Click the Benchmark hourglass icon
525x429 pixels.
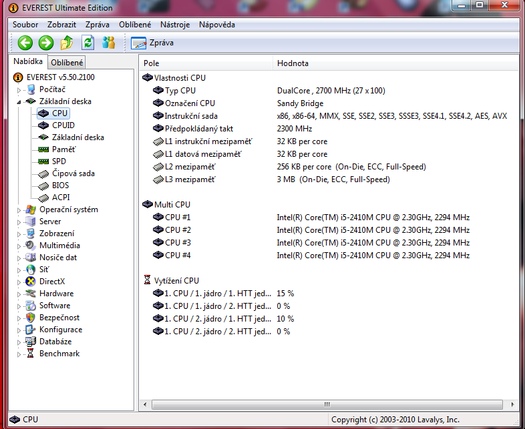[31, 354]
